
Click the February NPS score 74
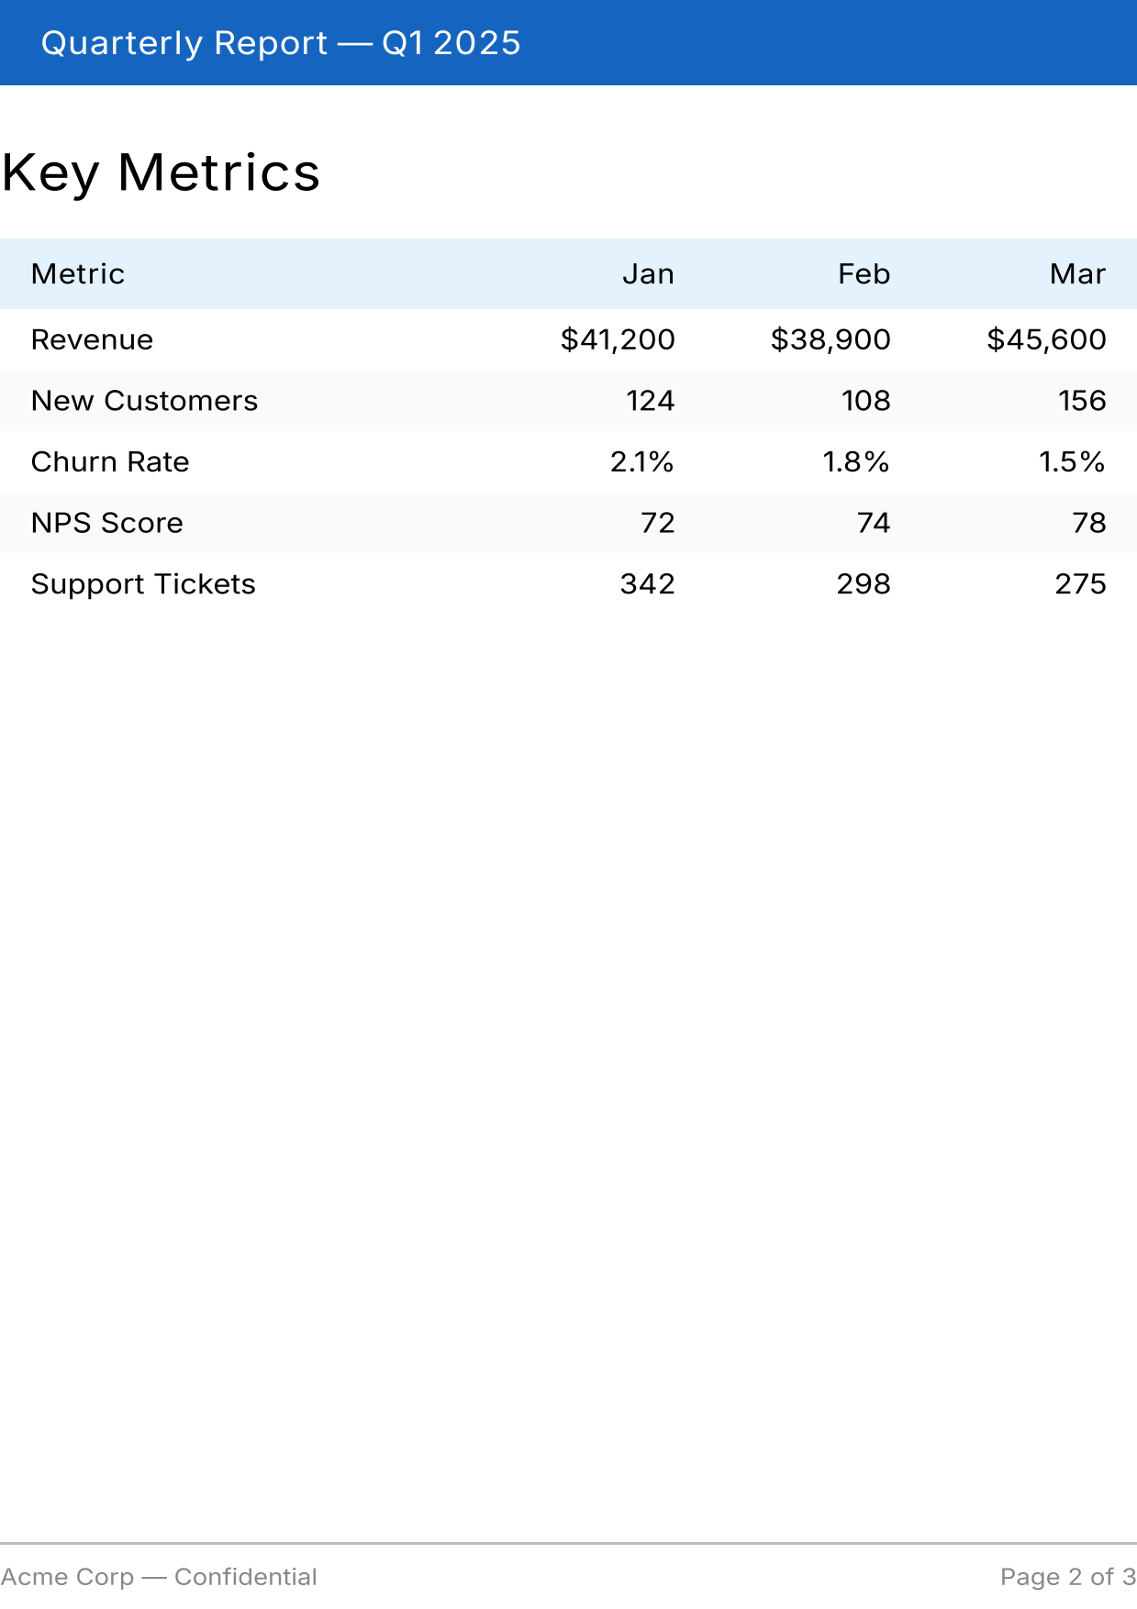[x=874, y=523]
